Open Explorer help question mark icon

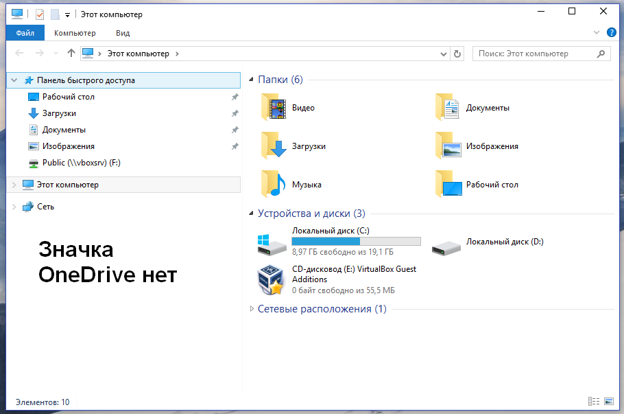click(x=611, y=33)
